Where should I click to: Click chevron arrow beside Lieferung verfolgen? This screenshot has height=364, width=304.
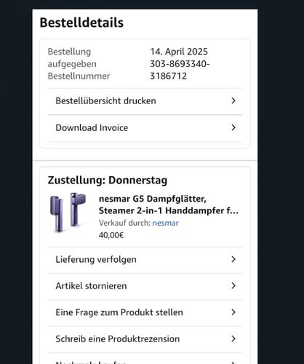[x=233, y=259]
